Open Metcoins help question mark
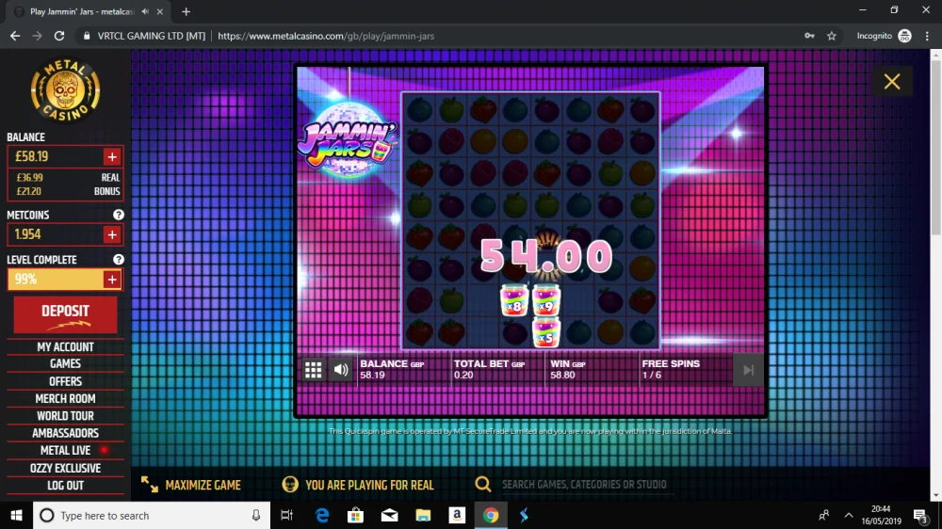The image size is (942, 529). click(x=119, y=215)
